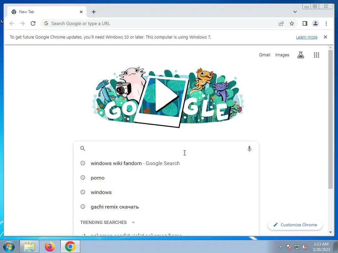
Task: Open the Google apps grid
Action: click(316, 55)
